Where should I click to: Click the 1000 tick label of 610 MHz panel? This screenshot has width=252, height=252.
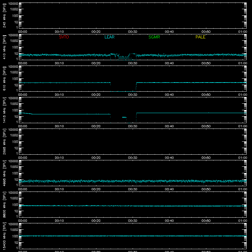tap(14, 72)
